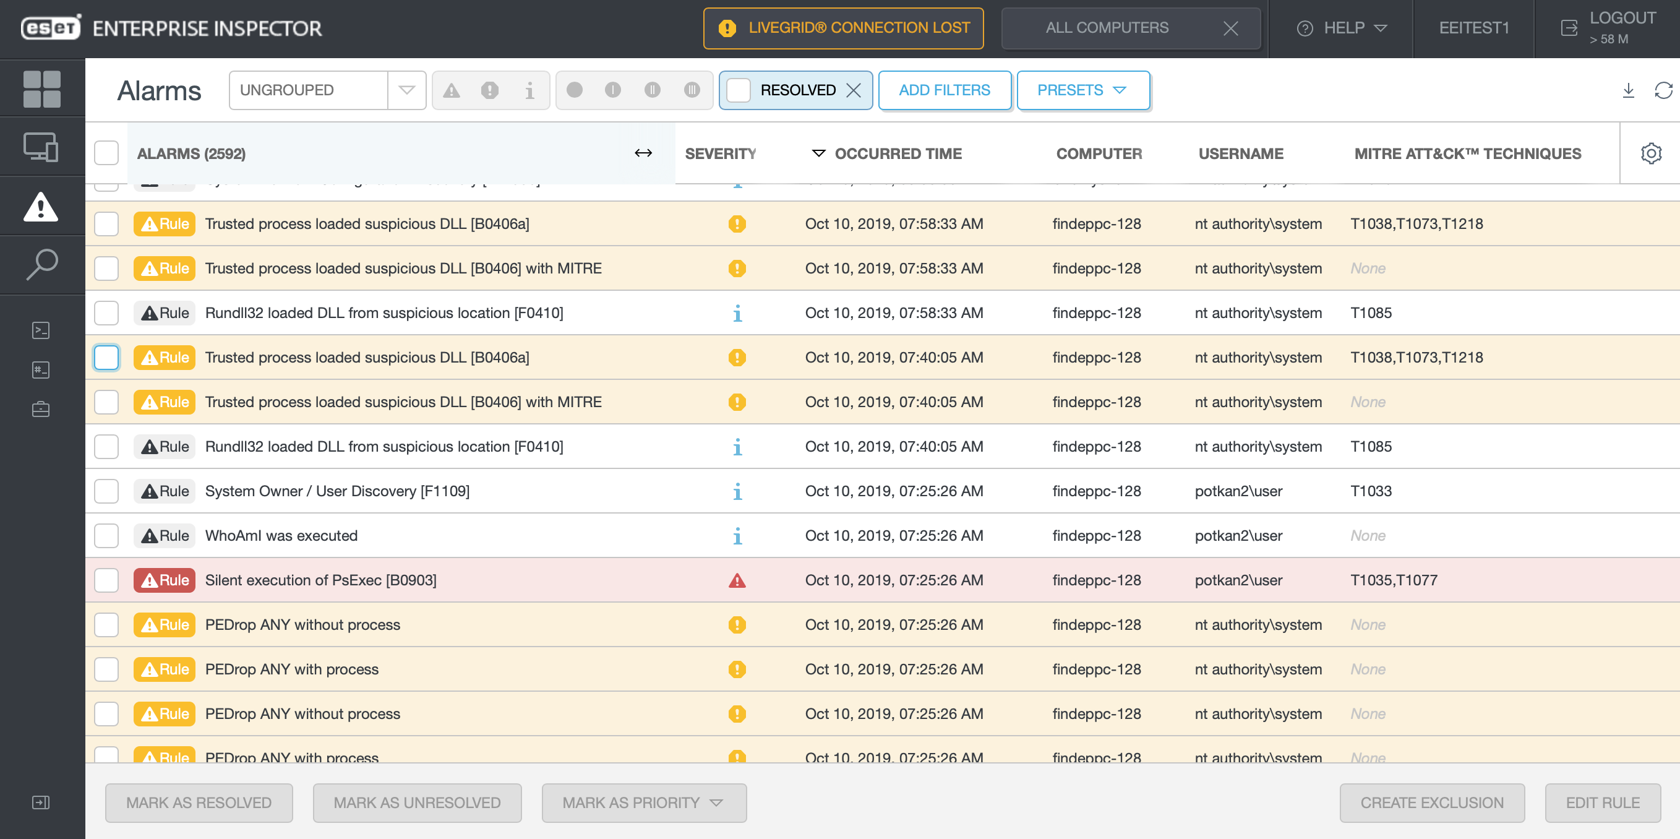Clear the ALL COMPUTERS filter X
The height and width of the screenshot is (839, 1680).
(x=1231, y=28)
